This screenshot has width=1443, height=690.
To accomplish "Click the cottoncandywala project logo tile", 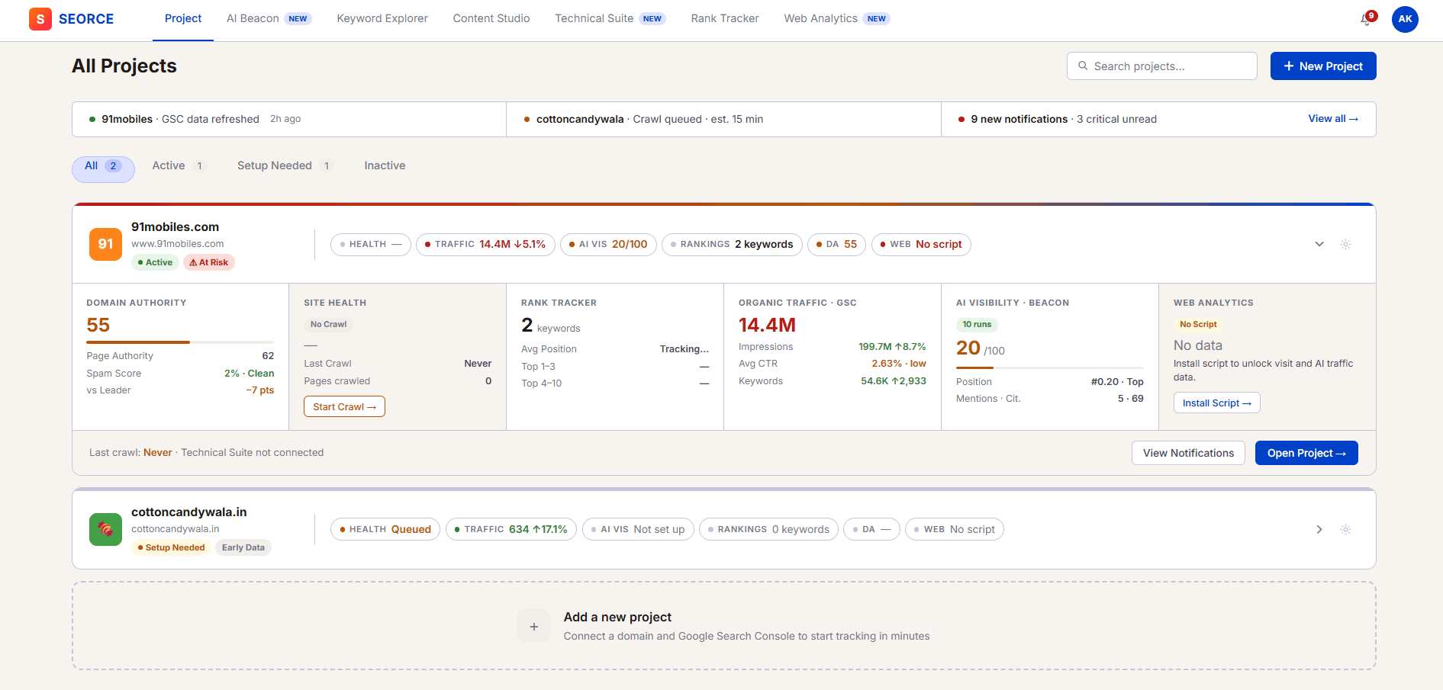I will coord(105,529).
